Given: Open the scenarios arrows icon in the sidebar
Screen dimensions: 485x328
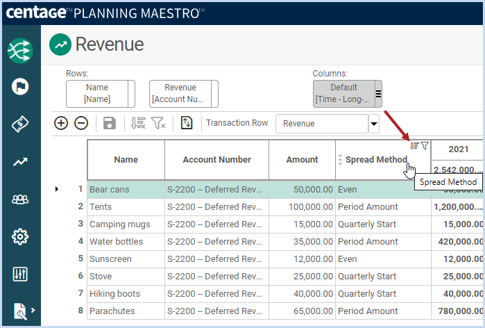Looking at the screenshot, I should tap(20, 51).
